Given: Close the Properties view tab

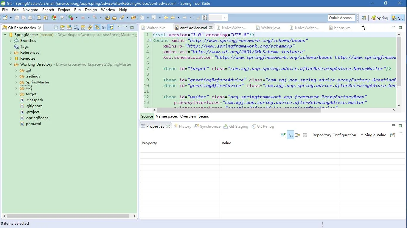Looking at the screenshot, I should [168, 126].
